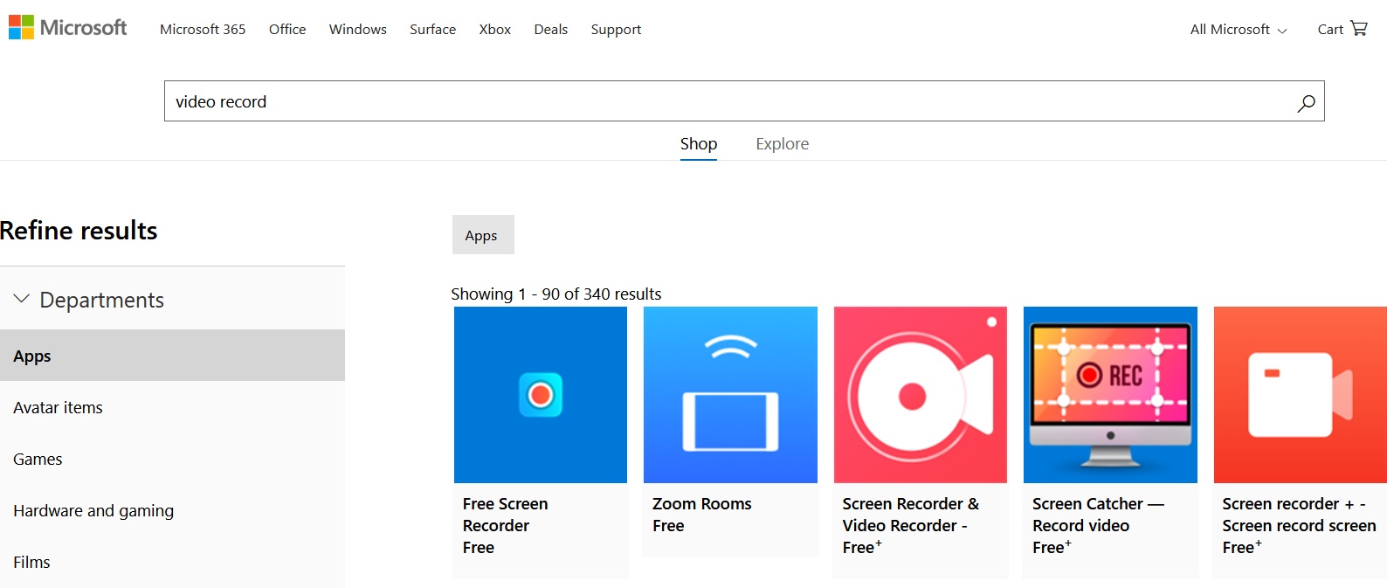Open Screen recorder + app thumbnail

pos(1301,395)
